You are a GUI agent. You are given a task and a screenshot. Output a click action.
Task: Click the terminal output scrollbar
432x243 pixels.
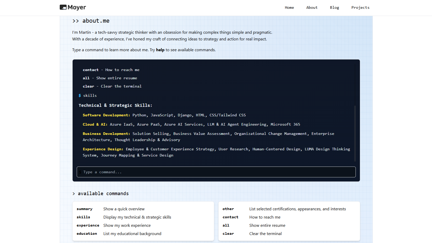355,133
